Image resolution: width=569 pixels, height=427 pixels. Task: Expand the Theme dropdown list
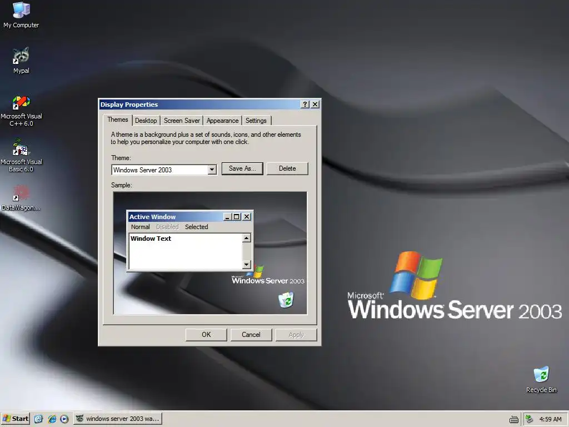(212, 170)
